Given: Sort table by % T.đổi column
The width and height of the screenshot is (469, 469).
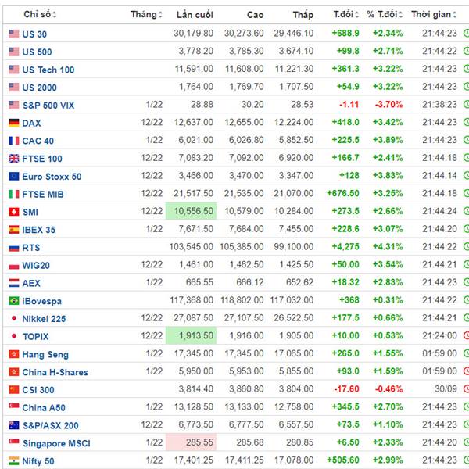Looking at the screenshot, I should click(x=385, y=14).
